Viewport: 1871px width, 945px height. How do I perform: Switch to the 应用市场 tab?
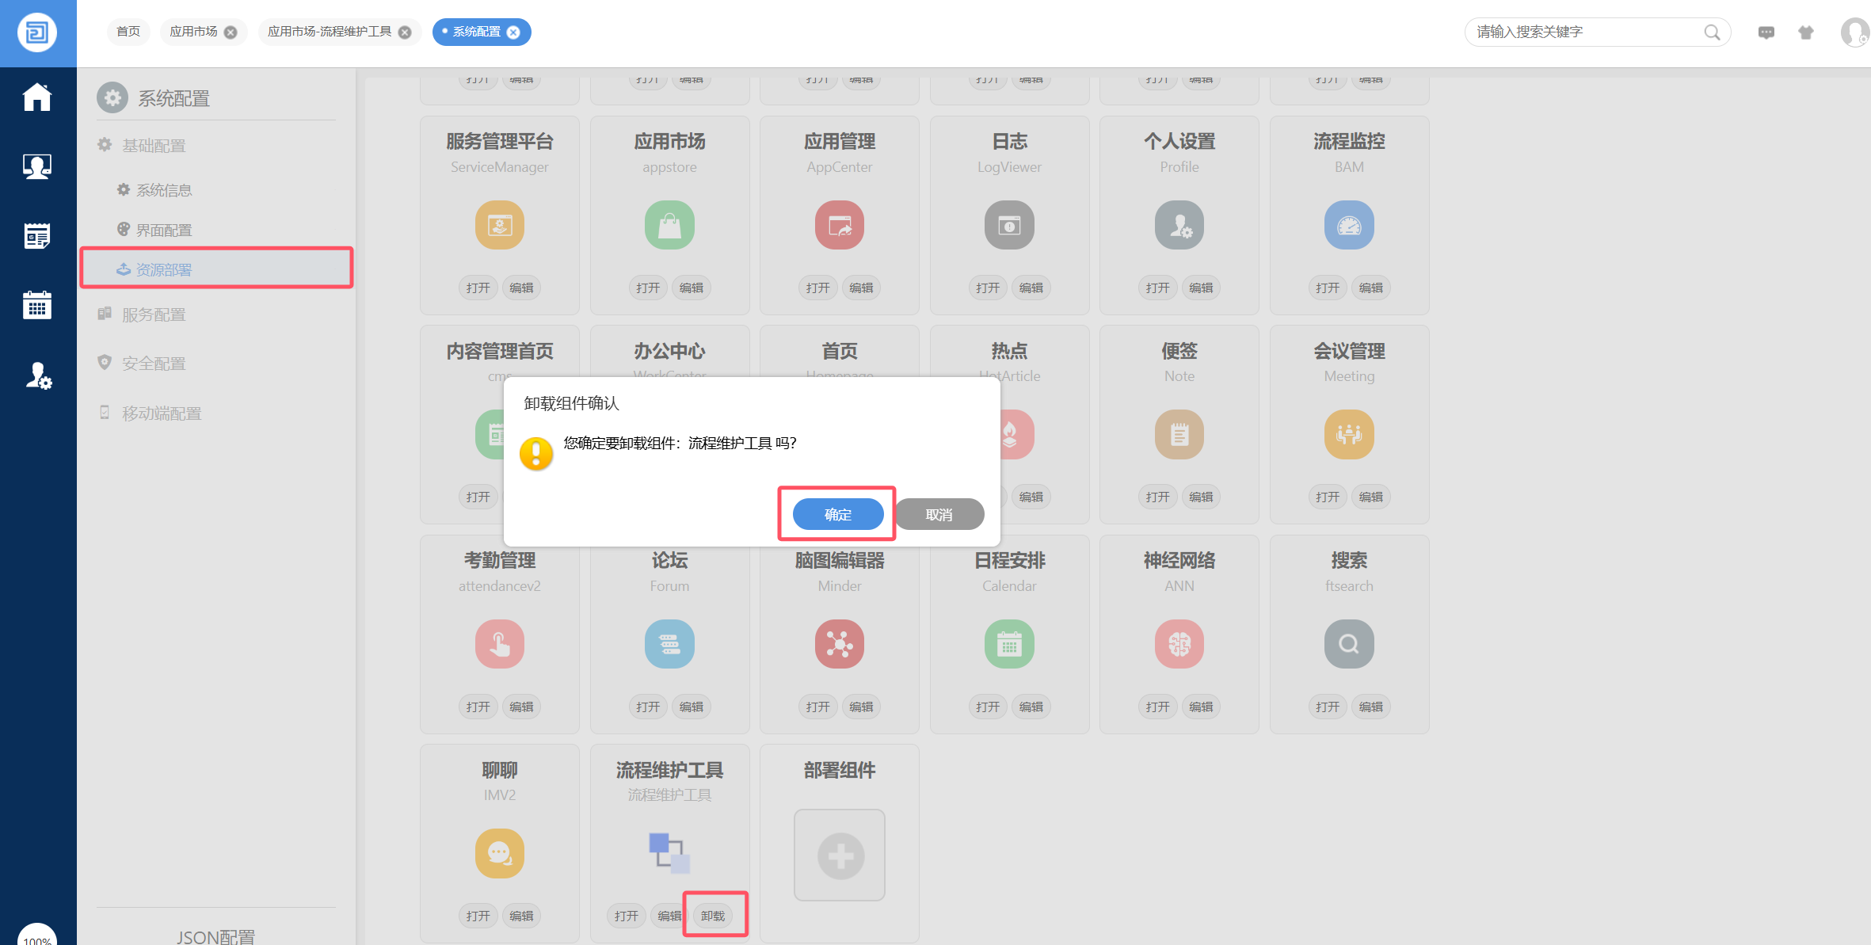(x=193, y=32)
